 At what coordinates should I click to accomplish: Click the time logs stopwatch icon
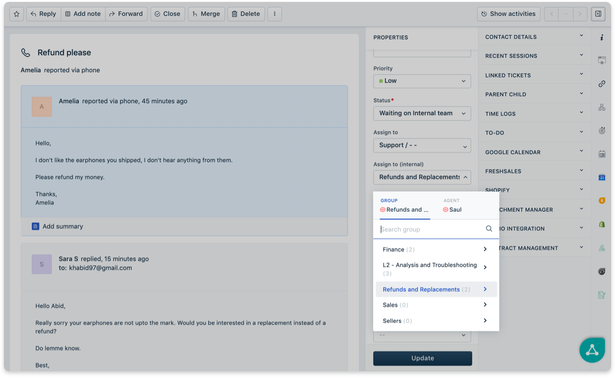pos(602,131)
